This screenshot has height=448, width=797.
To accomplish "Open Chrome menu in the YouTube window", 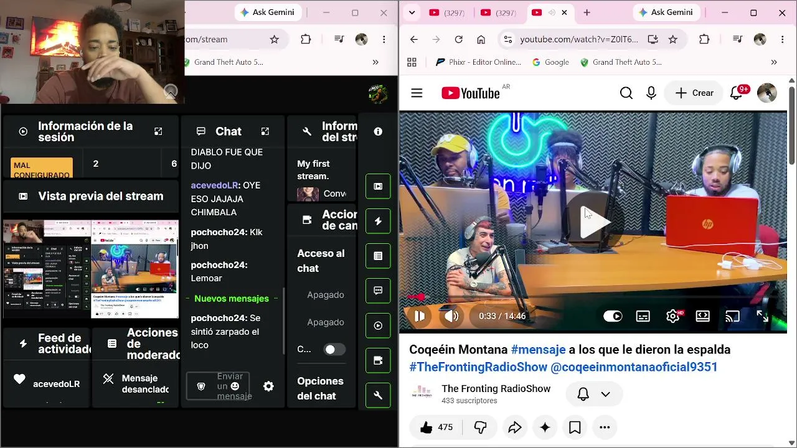I will coord(783,39).
